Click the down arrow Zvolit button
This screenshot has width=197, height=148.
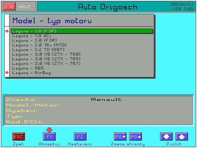[x=166, y=137]
